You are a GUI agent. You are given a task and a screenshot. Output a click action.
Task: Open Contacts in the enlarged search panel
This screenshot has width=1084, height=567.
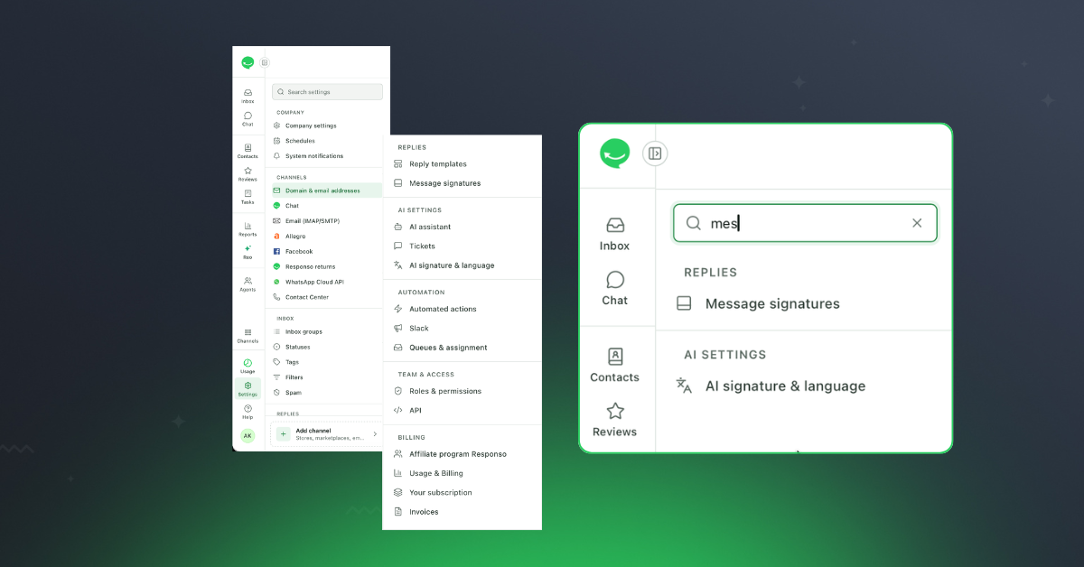tap(614, 366)
